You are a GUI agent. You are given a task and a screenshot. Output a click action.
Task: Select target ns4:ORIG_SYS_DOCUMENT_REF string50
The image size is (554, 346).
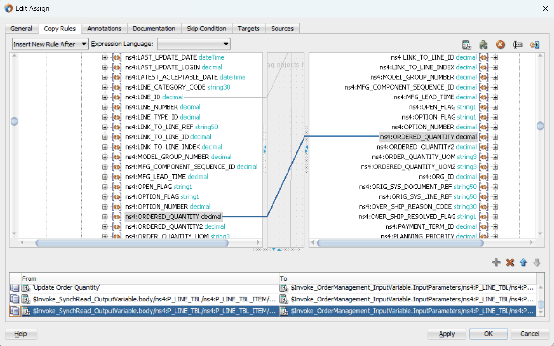418,187
